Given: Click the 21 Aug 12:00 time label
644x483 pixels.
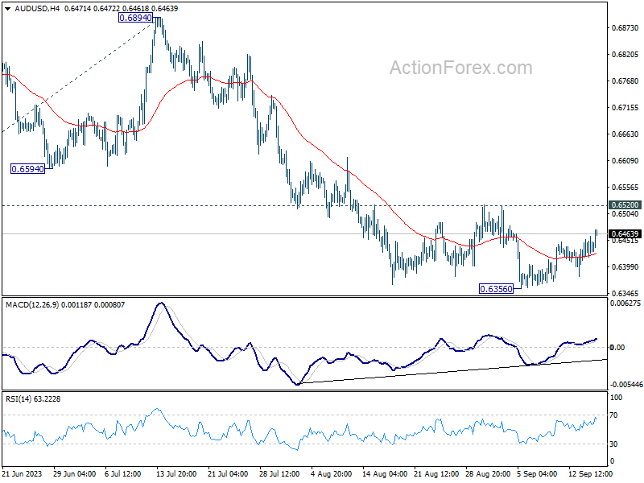Looking at the screenshot, I should pyautogui.click(x=436, y=474).
